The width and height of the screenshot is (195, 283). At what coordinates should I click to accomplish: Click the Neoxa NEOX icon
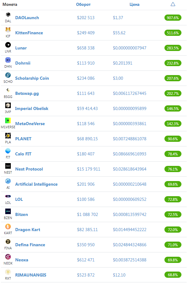click(x=8, y=257)
